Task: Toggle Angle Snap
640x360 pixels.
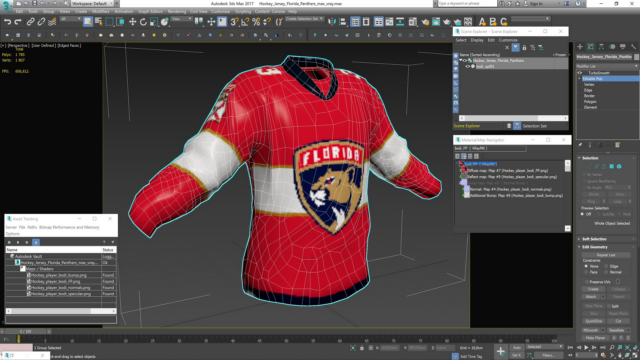Action: pos(245,22)
